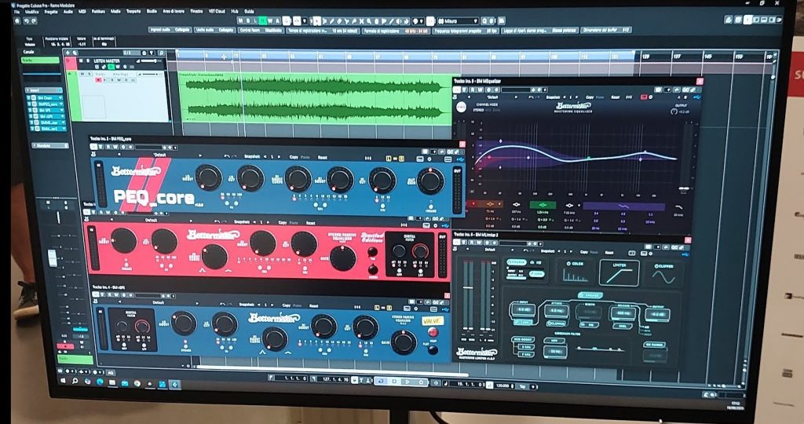
Task: Click the STEREO channel mode in MEqualizer
Action: pyautogui.click(x=478, y=110)
